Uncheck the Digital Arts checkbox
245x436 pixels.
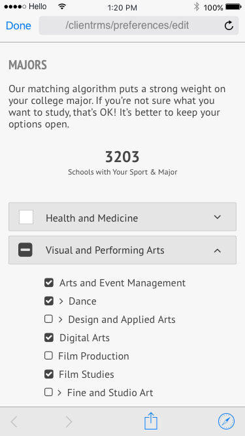click(49, 337)
